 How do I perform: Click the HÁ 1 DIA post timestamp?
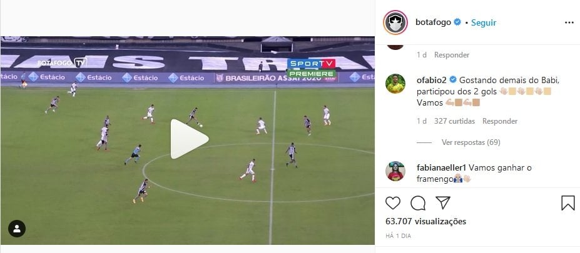[398, 236]
